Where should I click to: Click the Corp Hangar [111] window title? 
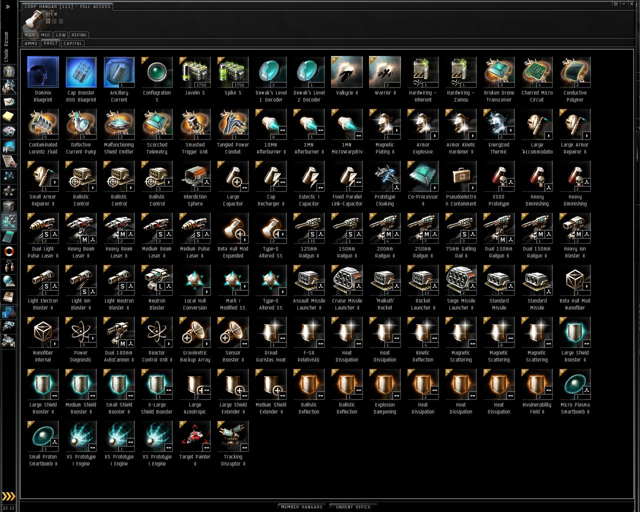coord(67,6)
